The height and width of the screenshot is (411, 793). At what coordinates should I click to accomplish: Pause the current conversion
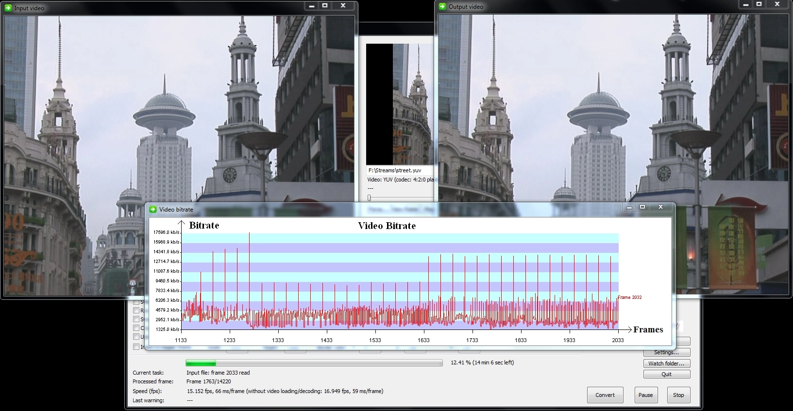[645, 395]
